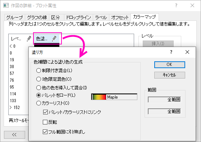Click the level cell '> 152'
This screenshot has height=142, width=201.
point(15,108)
